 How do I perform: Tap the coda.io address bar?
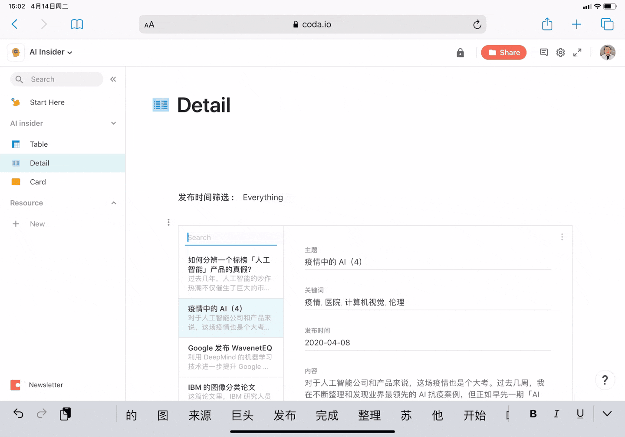click(x=312, y=24)
